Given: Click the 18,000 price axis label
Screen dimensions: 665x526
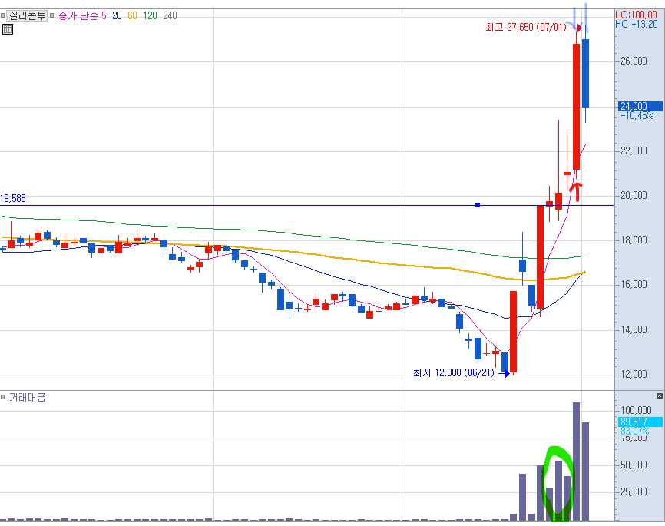Looking at the screenshot, I should coord(634,240).
